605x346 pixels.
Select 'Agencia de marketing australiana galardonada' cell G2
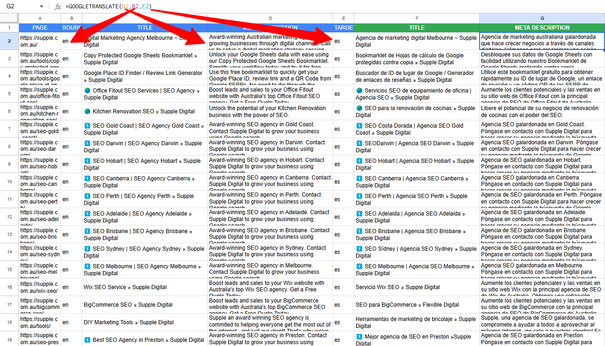[542, 41]
